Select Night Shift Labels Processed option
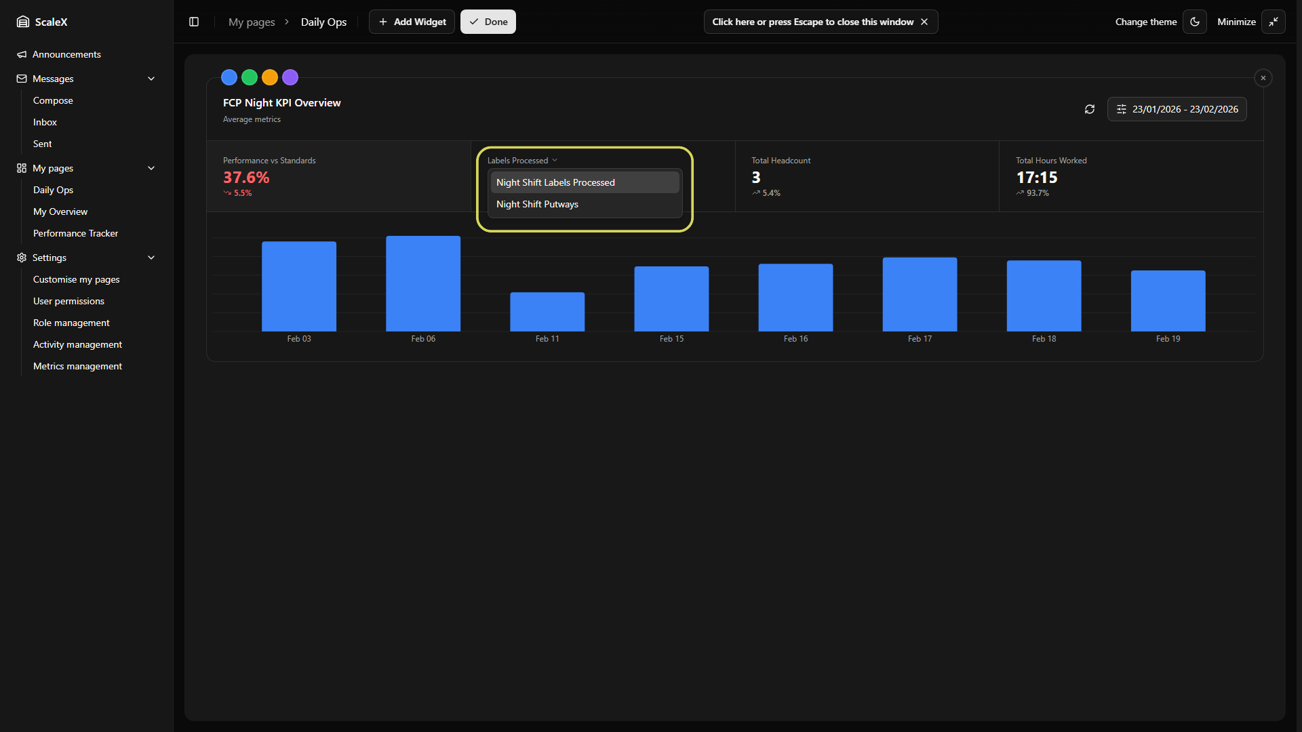The image size is (1302, 732). tap(555, 182)
